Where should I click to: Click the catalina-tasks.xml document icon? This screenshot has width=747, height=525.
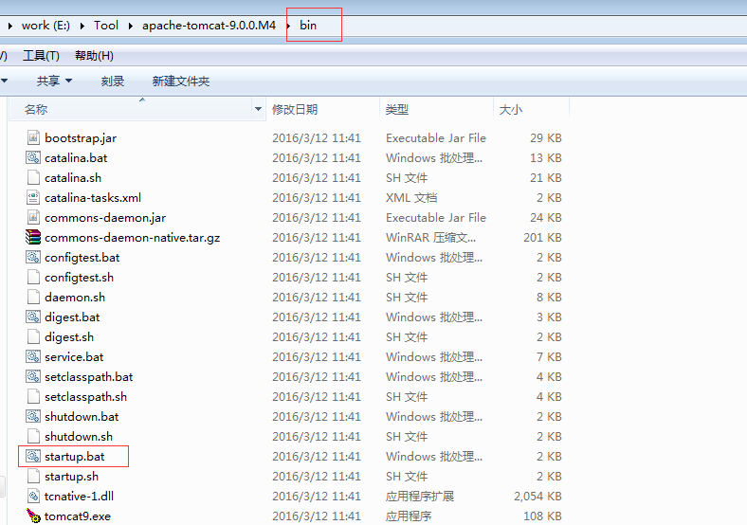33,198
